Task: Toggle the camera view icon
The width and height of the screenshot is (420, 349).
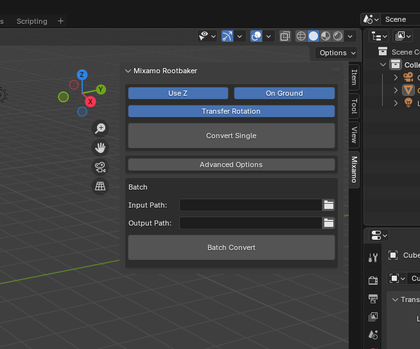Action: [100, 167]
